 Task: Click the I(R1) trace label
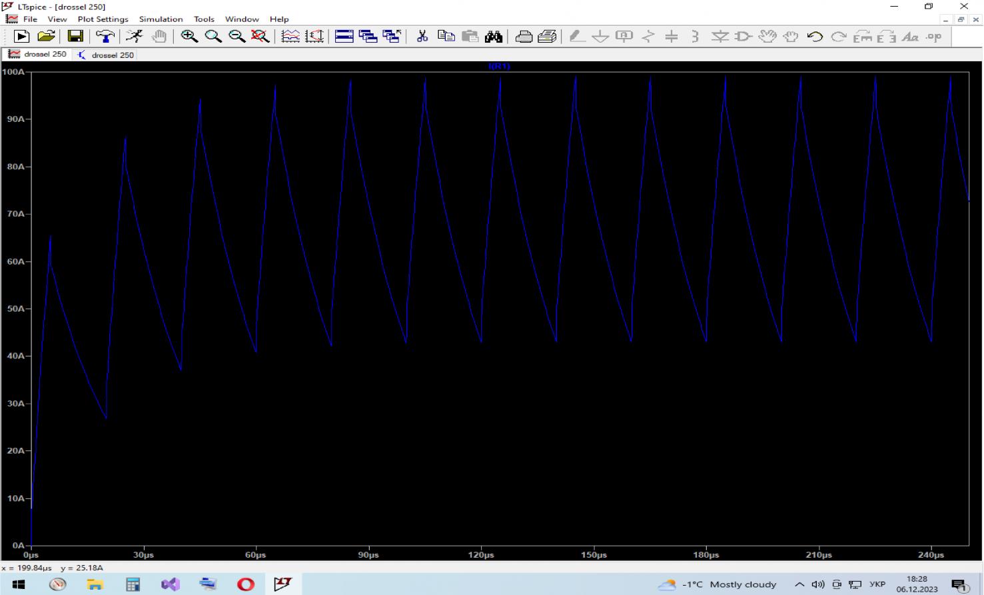[x=499, y=66]
